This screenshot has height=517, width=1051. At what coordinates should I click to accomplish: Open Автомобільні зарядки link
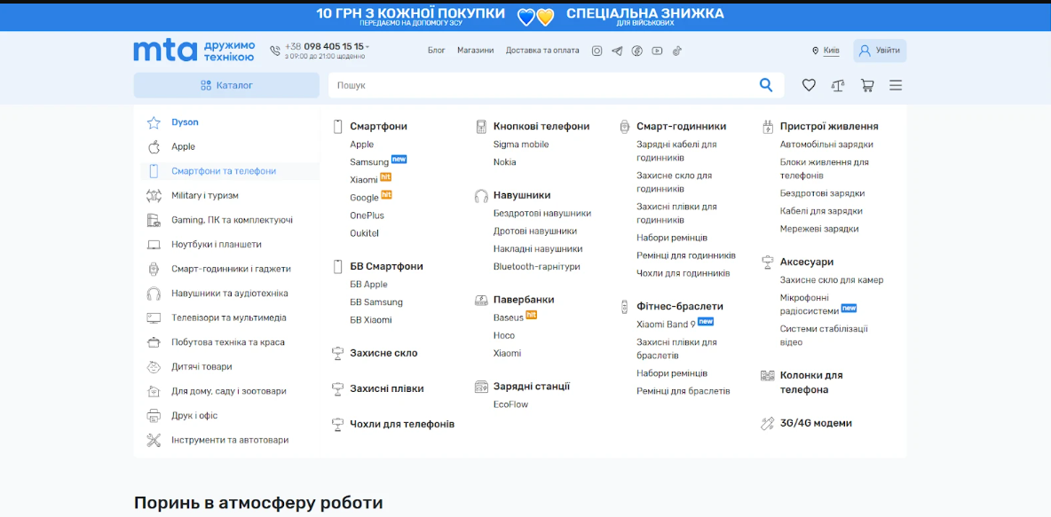[826, 144]
